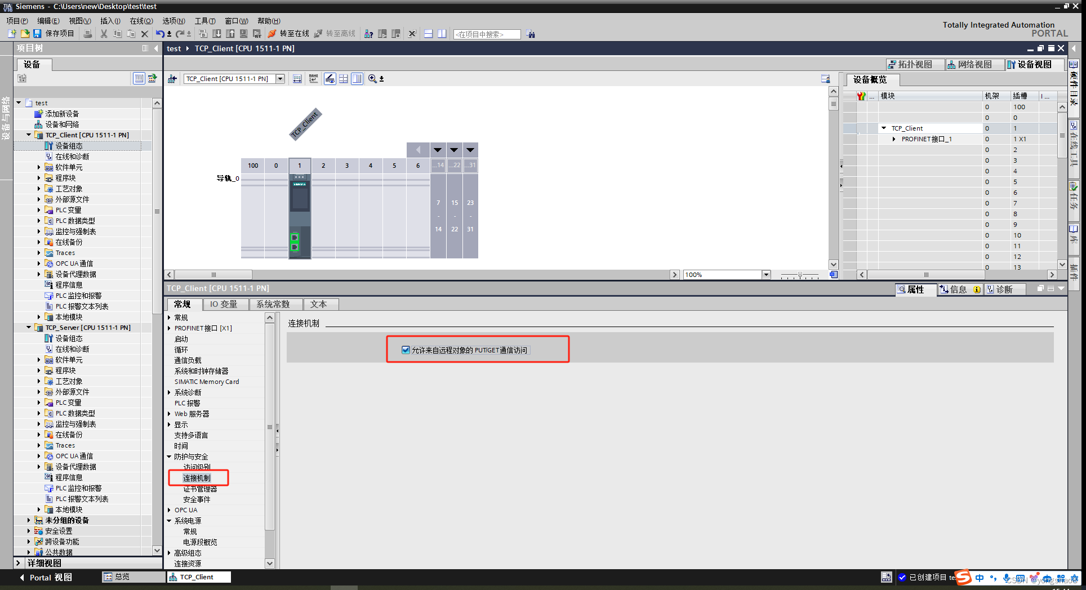Click 添加新设备 in the project tree
Viewport: 1086px width, 590px height.
coord(62,114)
